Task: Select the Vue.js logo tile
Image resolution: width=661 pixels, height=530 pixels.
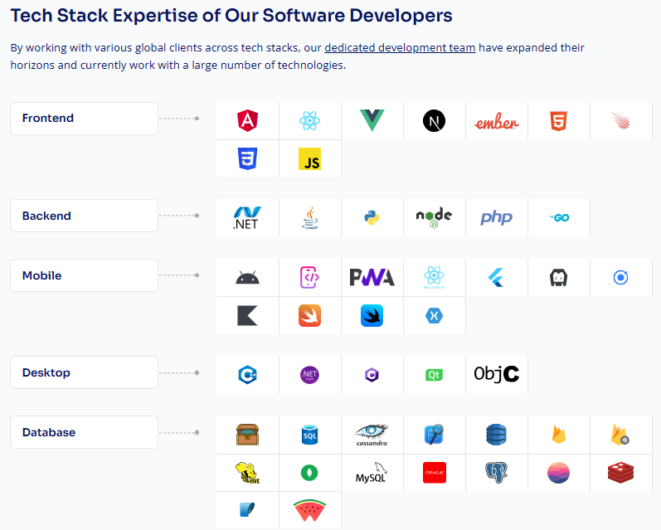Action: [372, 121]
